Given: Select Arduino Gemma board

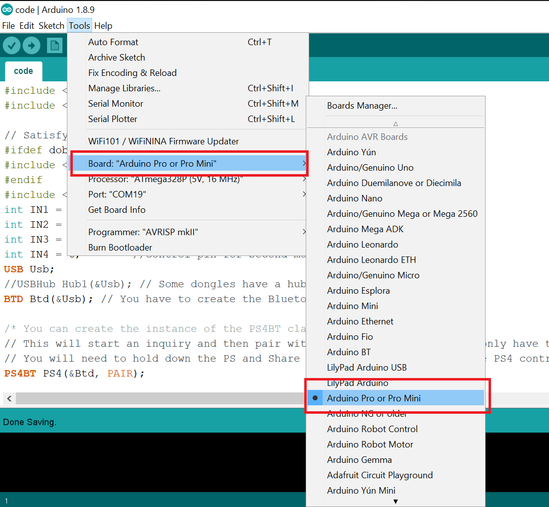Looking at the screenshot, I should coord(395,460).
